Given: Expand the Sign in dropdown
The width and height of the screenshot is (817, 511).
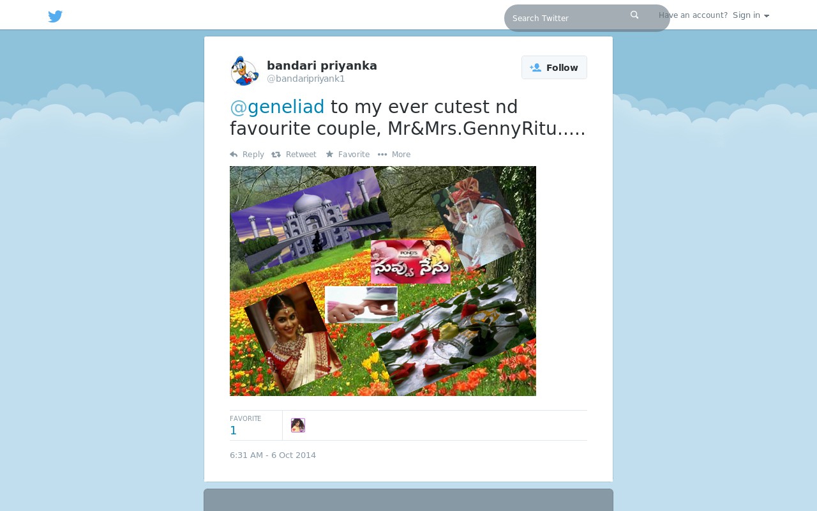Looking at the screenshot, I should [x=751, y=15].
